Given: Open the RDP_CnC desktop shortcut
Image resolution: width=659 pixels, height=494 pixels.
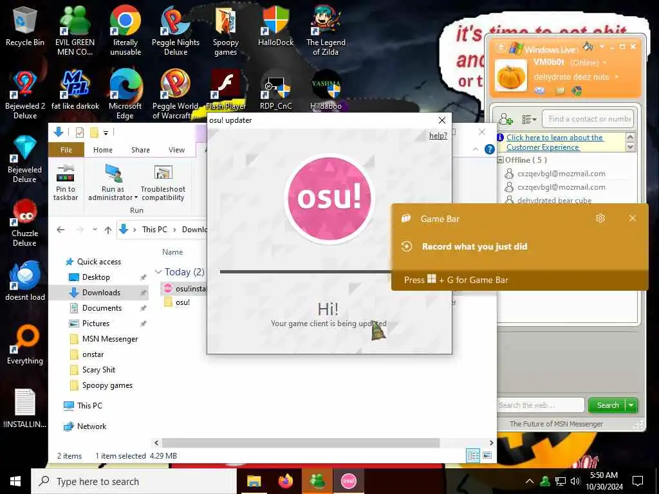Looking at the screenshot, I should tap(275, 90).
